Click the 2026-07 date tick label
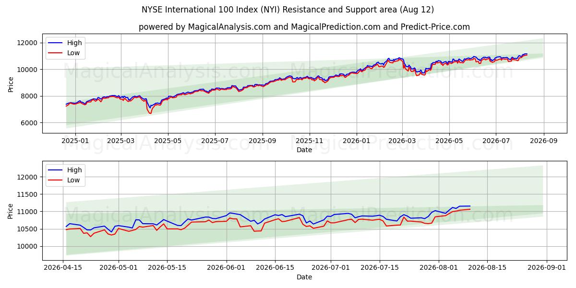 click(496, 141)
